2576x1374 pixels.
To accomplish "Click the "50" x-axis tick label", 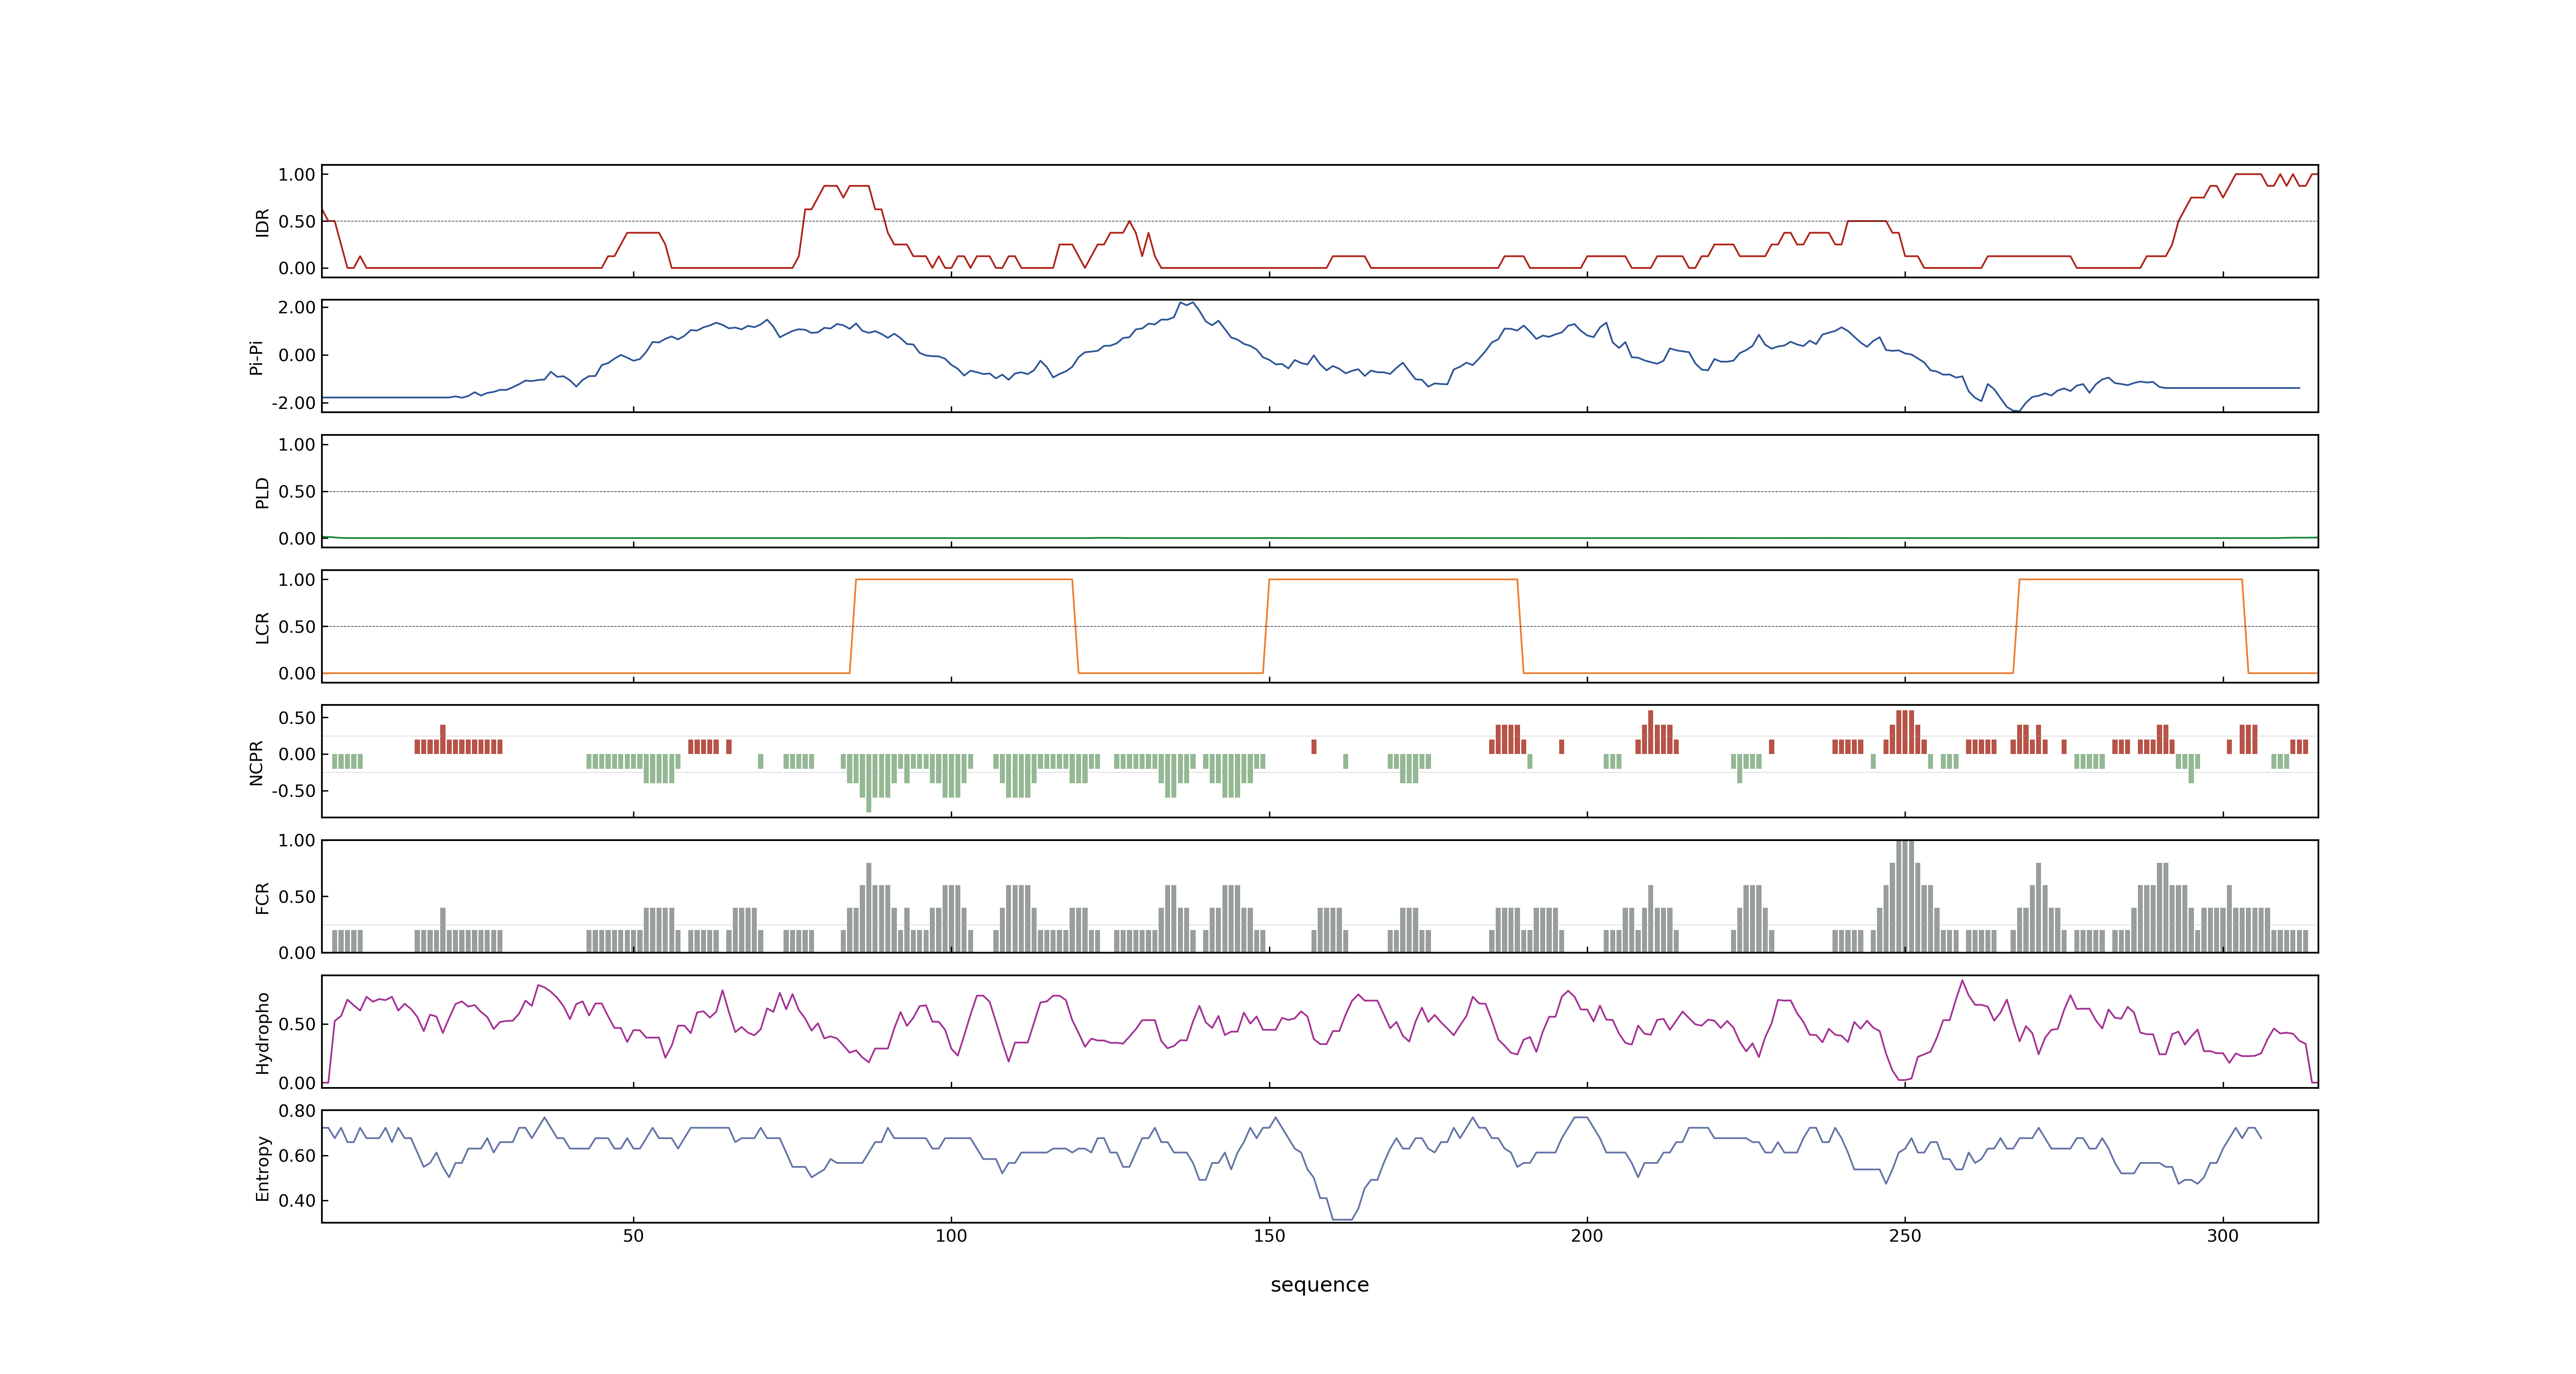I will (x=633, y=1235).
